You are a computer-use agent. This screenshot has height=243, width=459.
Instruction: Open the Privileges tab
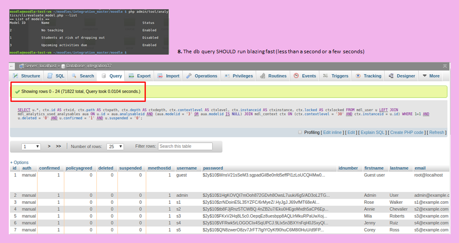(239, 76)
